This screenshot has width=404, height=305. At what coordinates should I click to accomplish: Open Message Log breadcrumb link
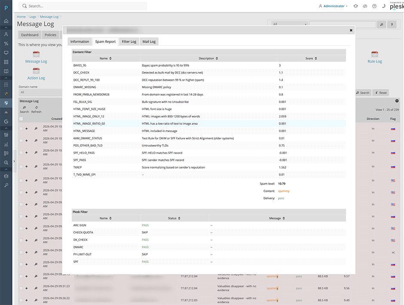click(49, 16)
